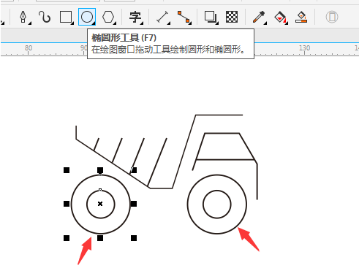Select the Polygon tool
This screenshot has height=279, width=359.
108,17
